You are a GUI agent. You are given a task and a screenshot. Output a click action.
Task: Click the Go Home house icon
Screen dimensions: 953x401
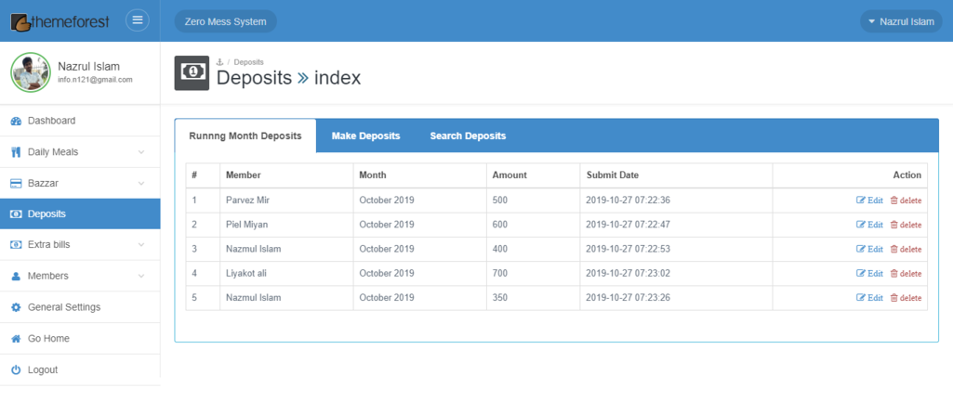[16, 339]
